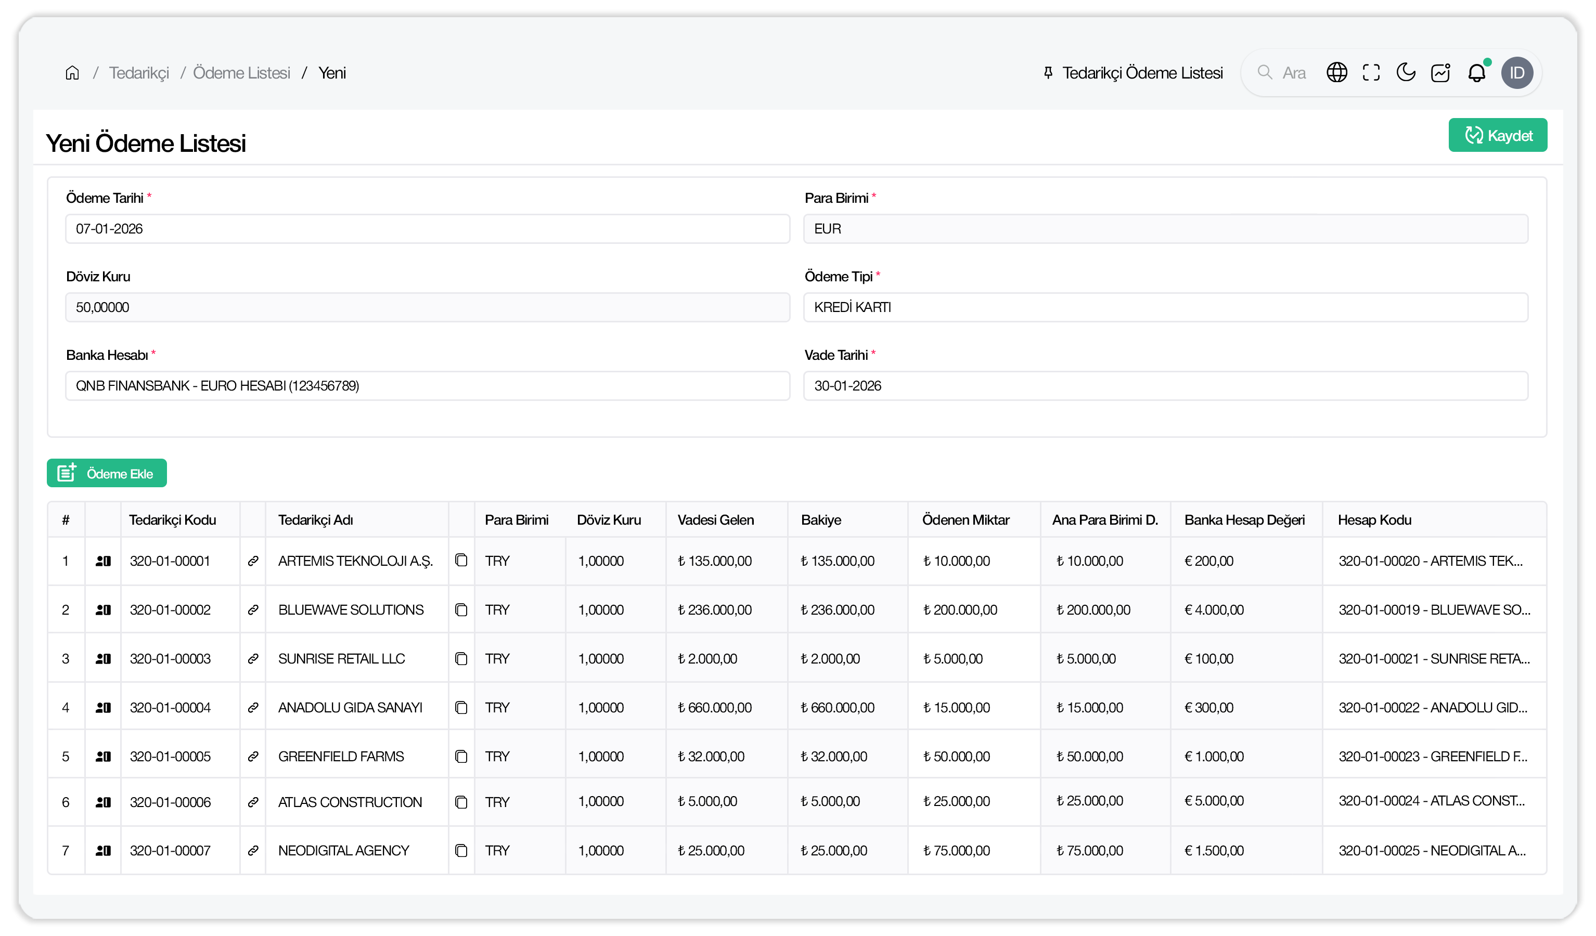Open the home page from breadcrumb

tap(72, 72)
